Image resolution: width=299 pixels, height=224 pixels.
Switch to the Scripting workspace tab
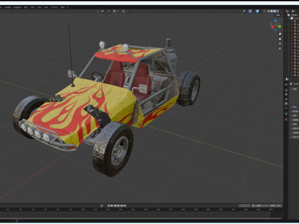pyautogui.click(x=62, y=7)
